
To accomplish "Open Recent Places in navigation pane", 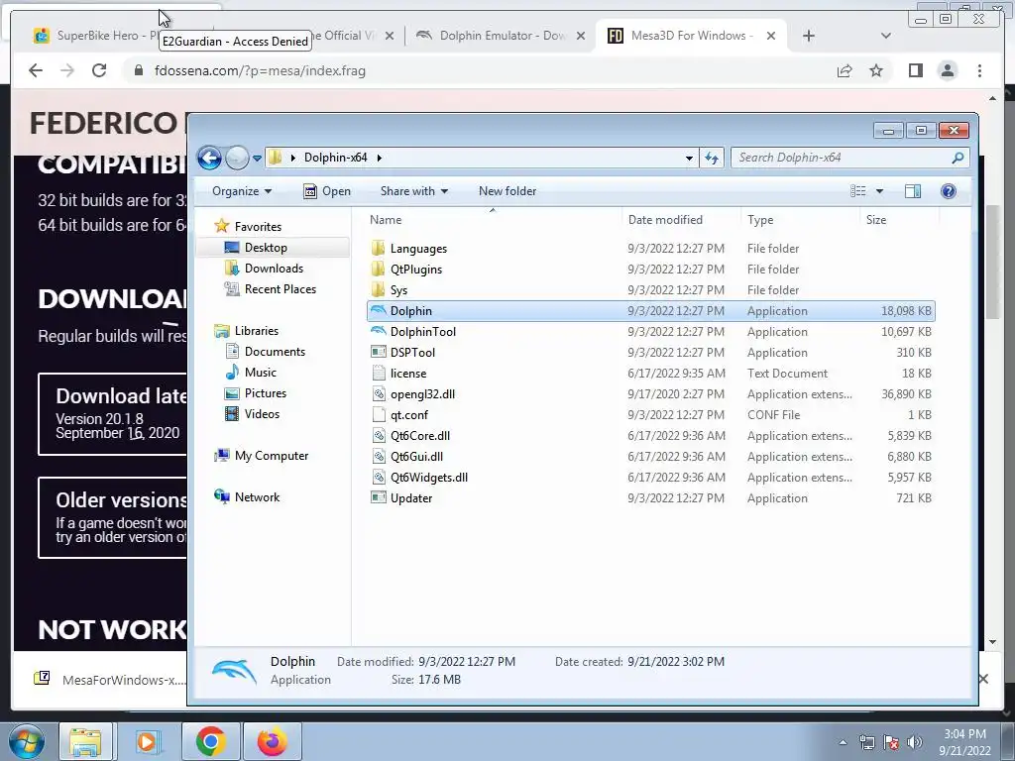I will (280, 289).
